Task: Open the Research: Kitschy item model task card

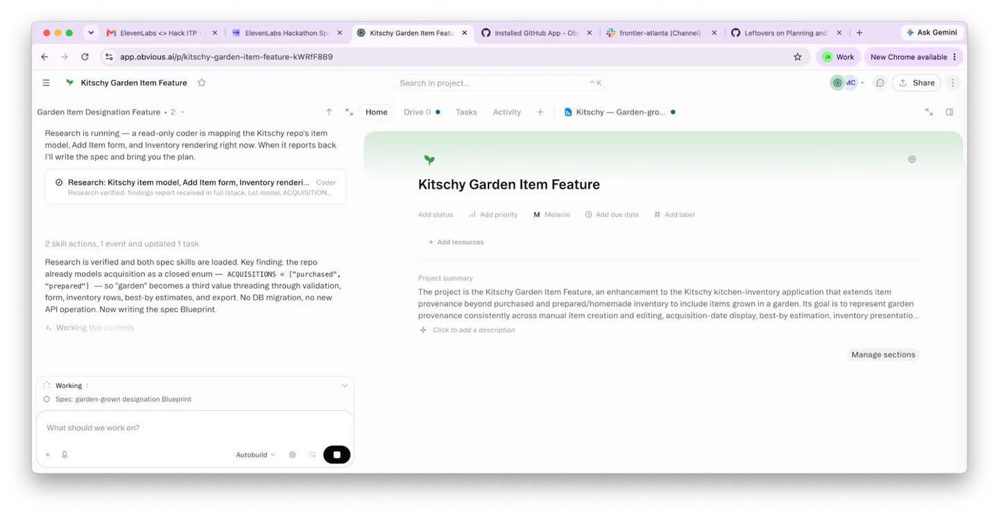Action: 195,187
